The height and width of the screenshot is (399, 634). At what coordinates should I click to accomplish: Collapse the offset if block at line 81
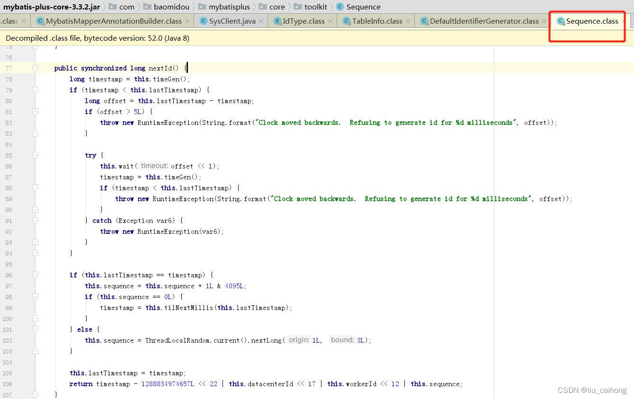click(x=35, y=112)
